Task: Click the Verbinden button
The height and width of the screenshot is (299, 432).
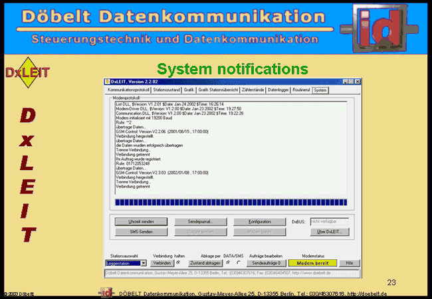Action: point(162,263)
